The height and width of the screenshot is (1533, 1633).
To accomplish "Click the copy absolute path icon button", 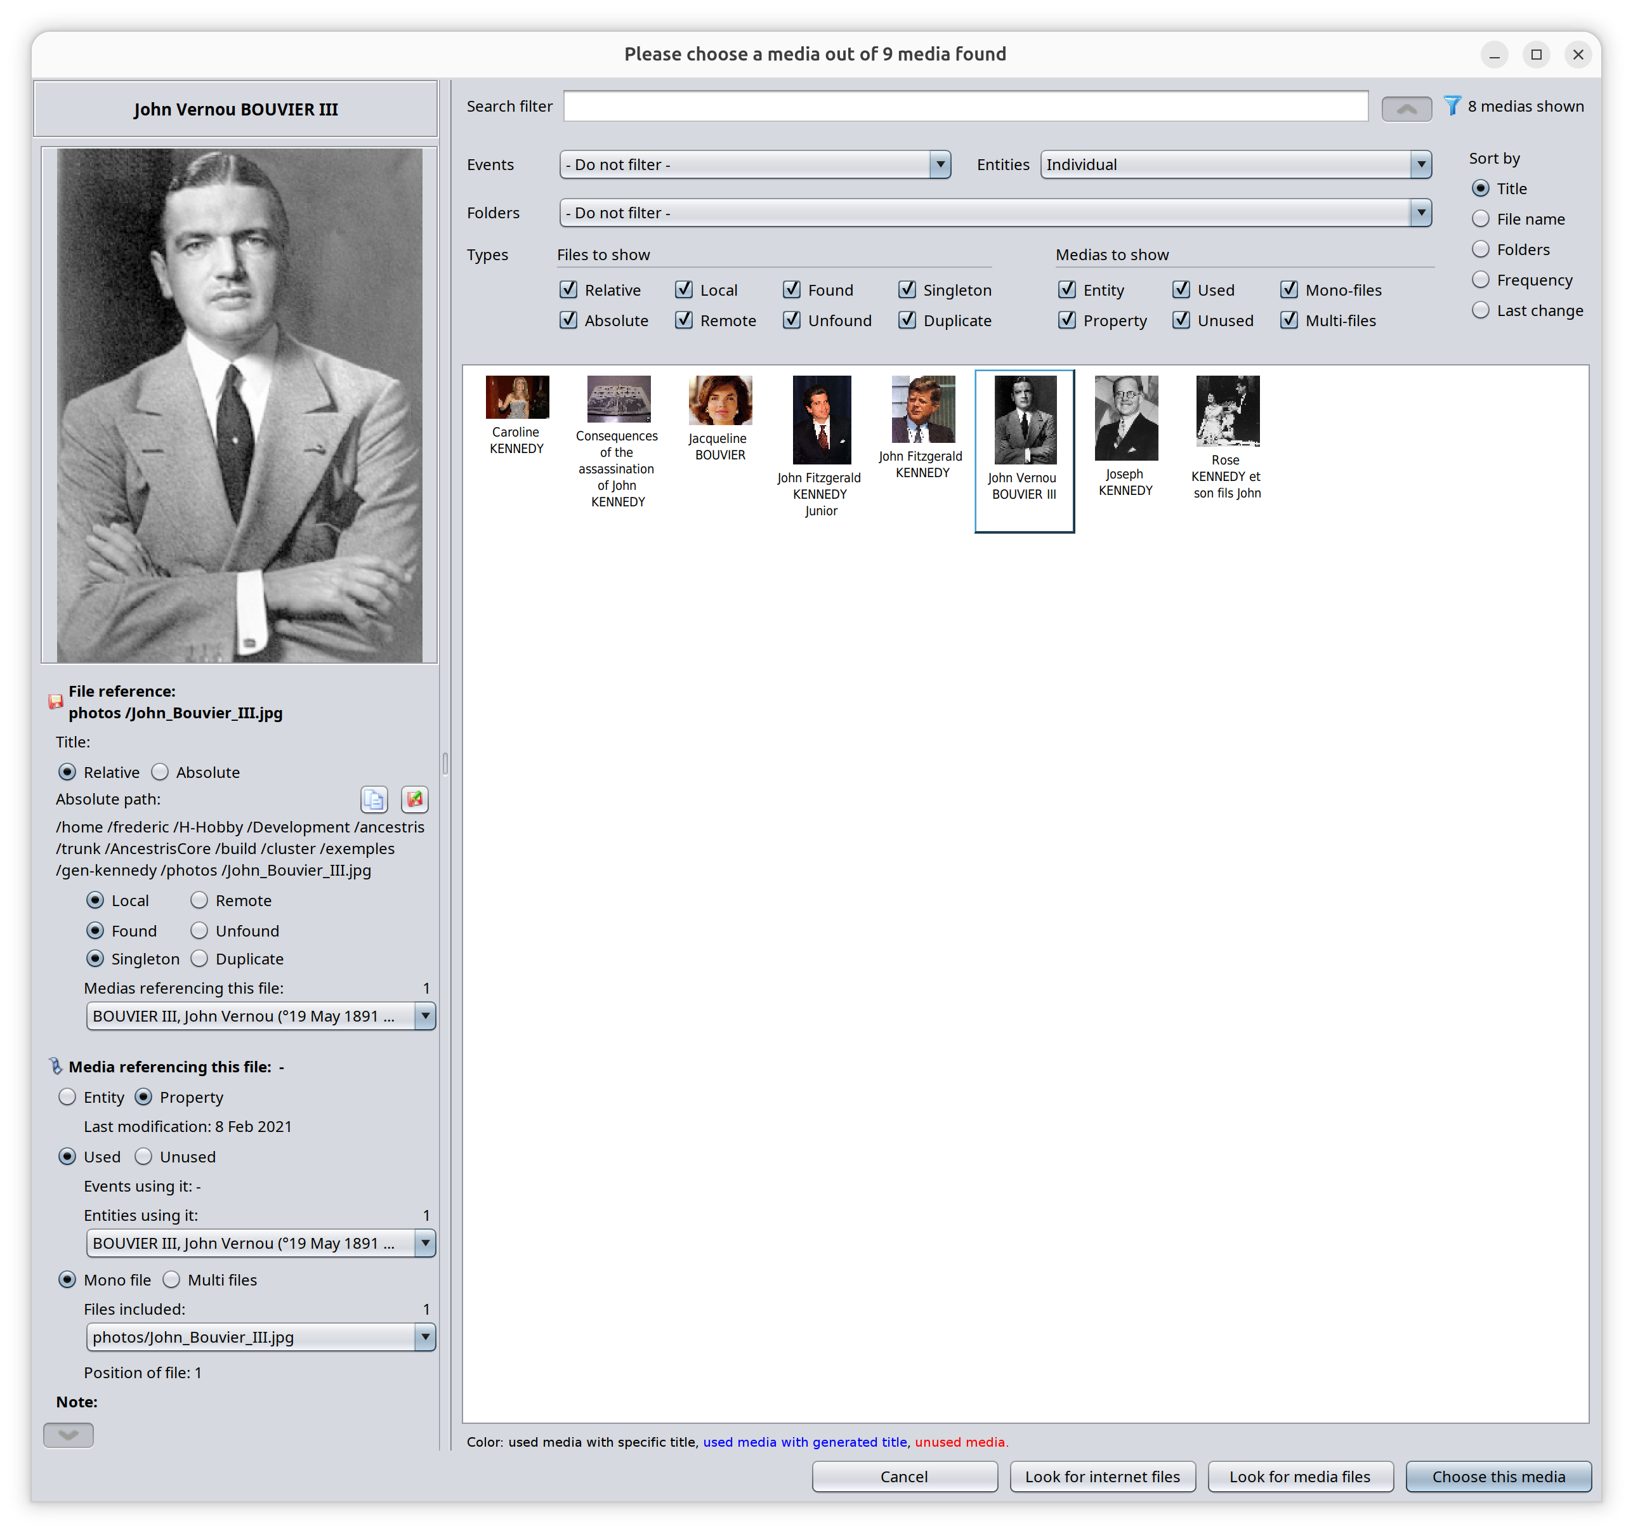I will [374, 798].
